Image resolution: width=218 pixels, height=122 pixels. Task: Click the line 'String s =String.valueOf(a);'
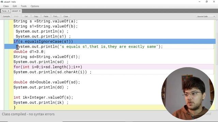pyautogui.click(x=45, y=21)
